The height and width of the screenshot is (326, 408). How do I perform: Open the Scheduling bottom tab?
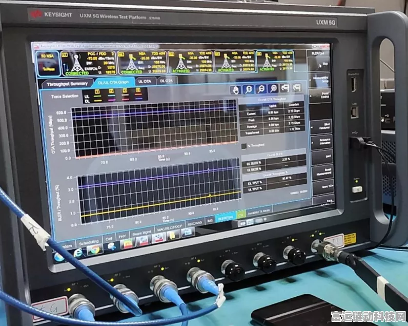click(x=89, y=243)
